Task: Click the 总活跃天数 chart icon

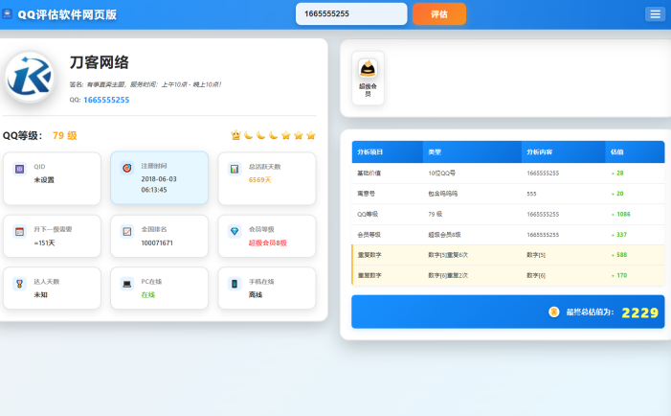Action: point(235,169)
